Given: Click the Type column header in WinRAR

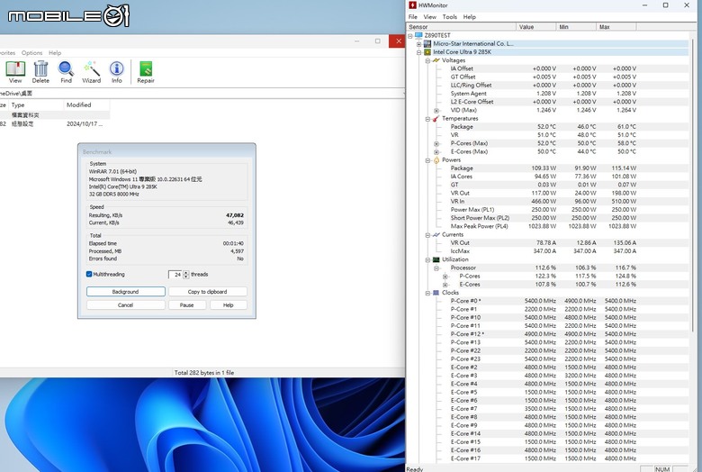Looking at the screenshot, I should coord(36,104).
